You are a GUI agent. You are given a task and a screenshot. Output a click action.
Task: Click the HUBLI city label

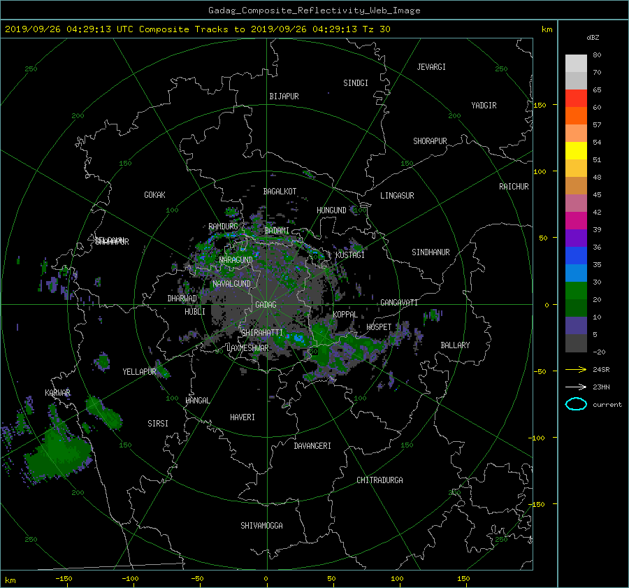[x=195, y=312]
